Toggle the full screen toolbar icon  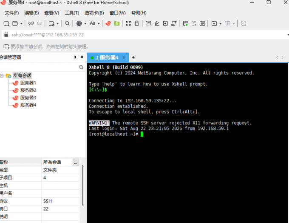[128, 23]
